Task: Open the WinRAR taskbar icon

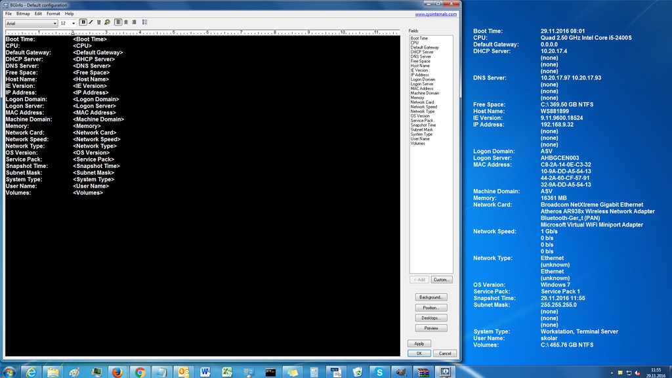Action: pyautogui.click(x=423, y=372)
